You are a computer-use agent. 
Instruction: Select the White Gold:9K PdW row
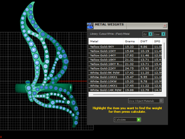(125, 73)
